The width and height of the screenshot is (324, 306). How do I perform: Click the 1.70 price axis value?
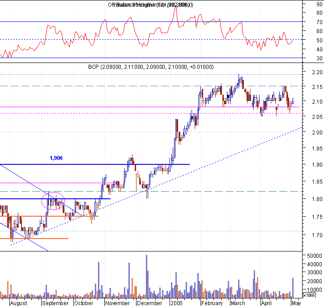coord(317,235)
